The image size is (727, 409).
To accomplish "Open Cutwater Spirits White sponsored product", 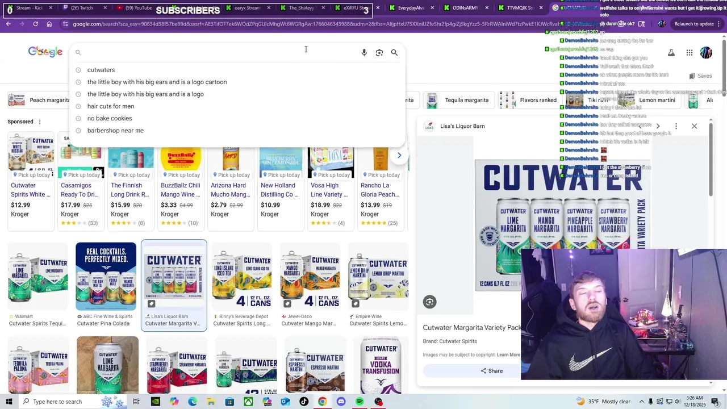I will click(x=31, y=182).
